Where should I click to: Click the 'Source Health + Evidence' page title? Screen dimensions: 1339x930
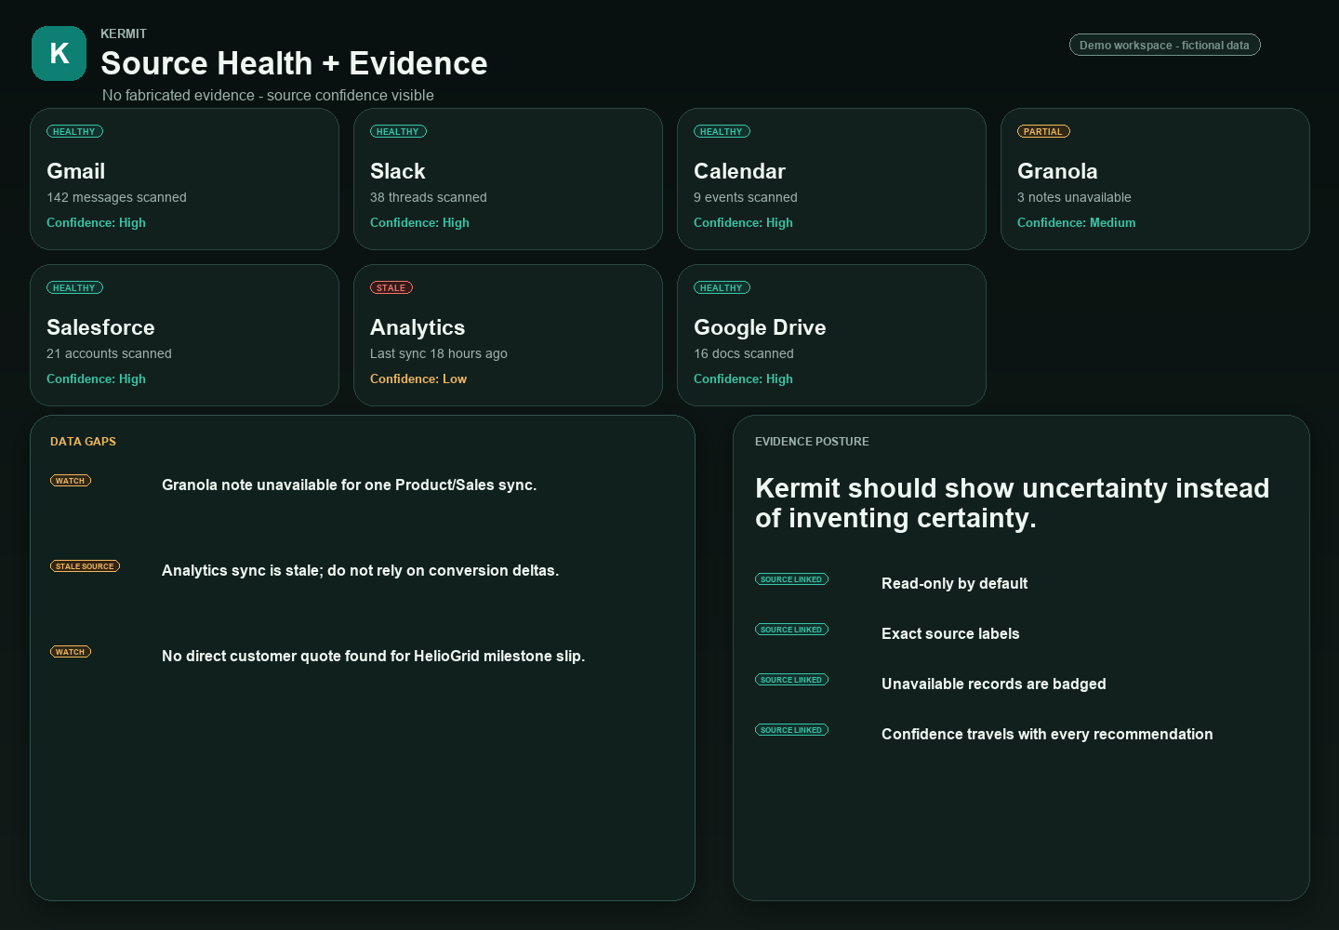click(294, 63)
